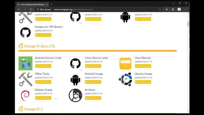Bookmark page with the star icon

[160, 9]
